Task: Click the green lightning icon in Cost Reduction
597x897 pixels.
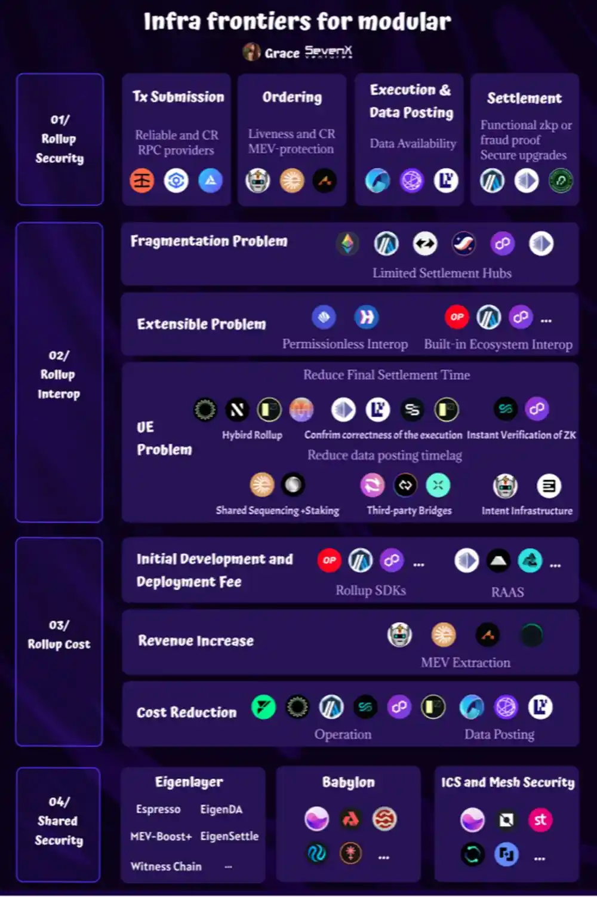Action: [263, 708]
